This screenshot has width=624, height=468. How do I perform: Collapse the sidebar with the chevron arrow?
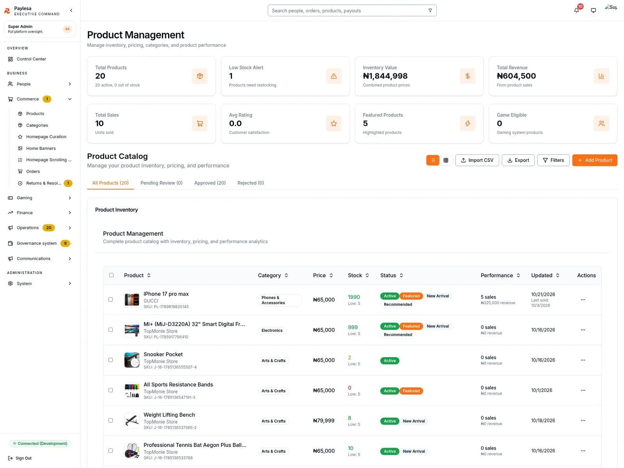[x=71, y=11]
